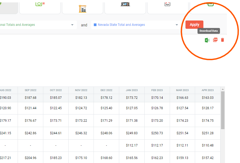Viewport: 240px width, 163px height.
Task: Click the $126.78 cell
Action: [157, 108]
